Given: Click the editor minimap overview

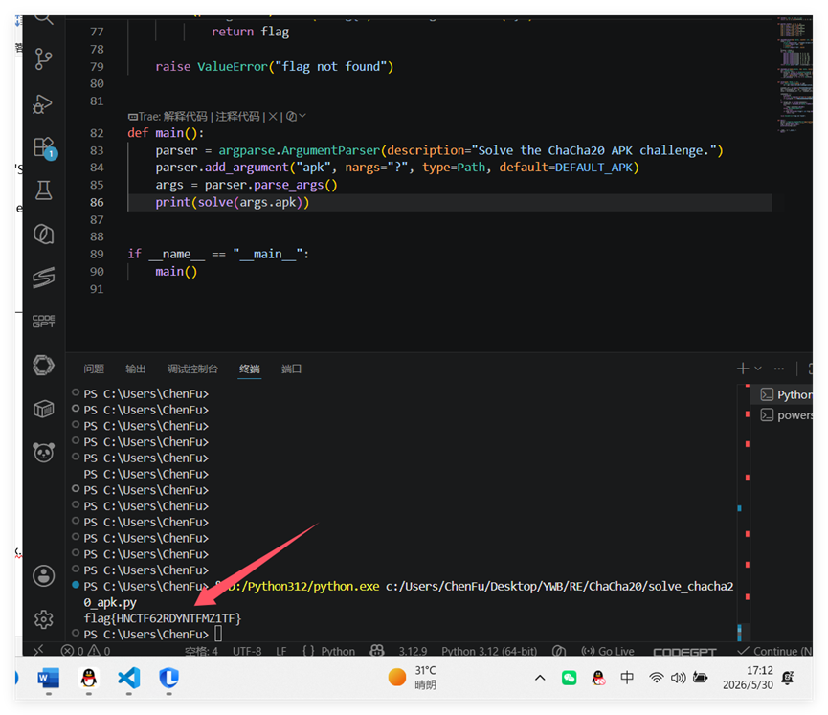Looking at the screenshot, I should pyautogui.click(x=794, y=74).
